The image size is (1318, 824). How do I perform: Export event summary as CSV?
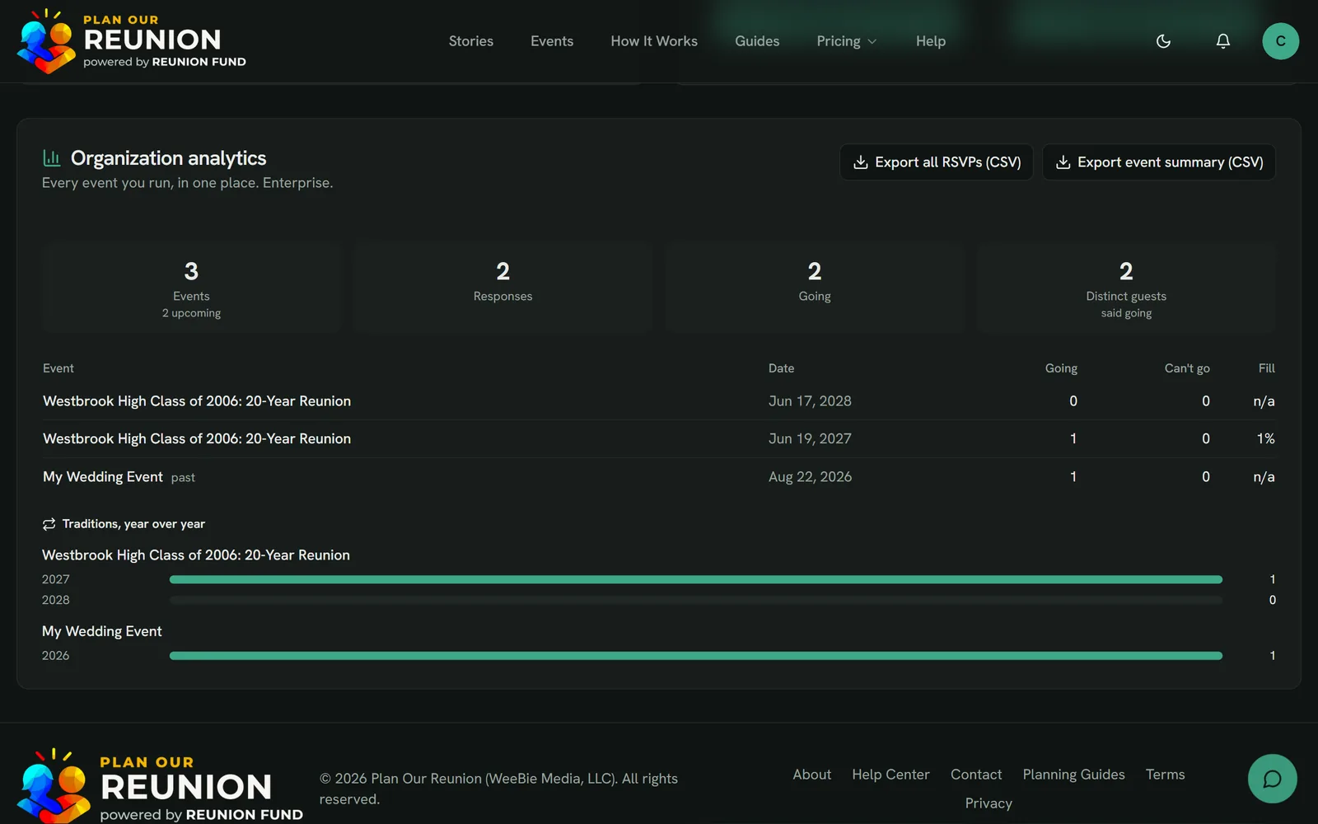[x=1159, y=162]
